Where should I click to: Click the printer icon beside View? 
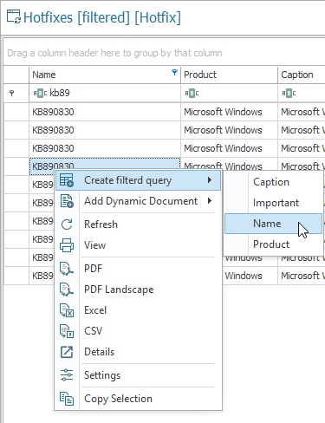(67, 245)
